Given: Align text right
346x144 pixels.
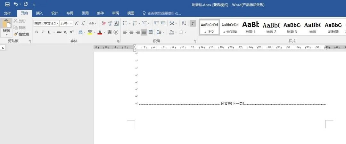Looking at the screenshot, I should (x=138, y=32).
